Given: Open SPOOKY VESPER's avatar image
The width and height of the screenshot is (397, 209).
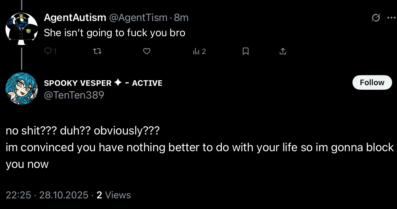Looking at the screenshot, I should [21, 89].
